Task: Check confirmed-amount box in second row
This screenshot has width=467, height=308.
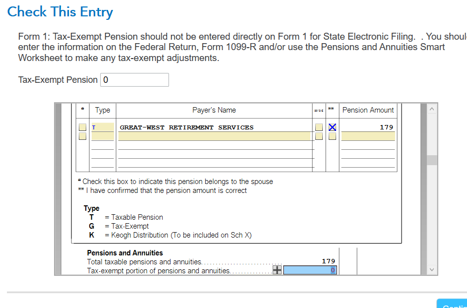Action: pos(332,136)
